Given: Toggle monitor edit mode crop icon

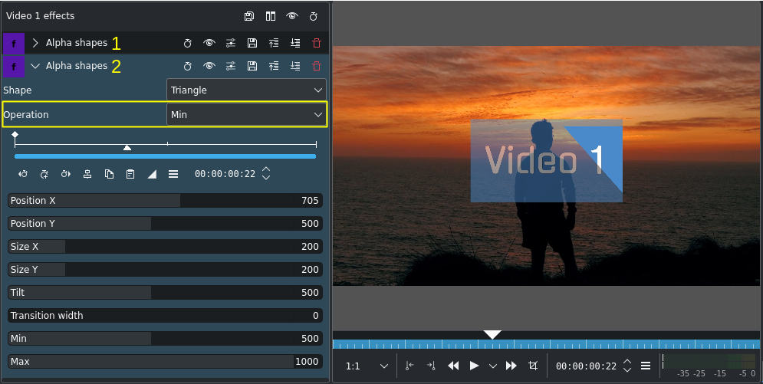Looking at the screenshot, I should pyautogui.click(x=533, y=366).
